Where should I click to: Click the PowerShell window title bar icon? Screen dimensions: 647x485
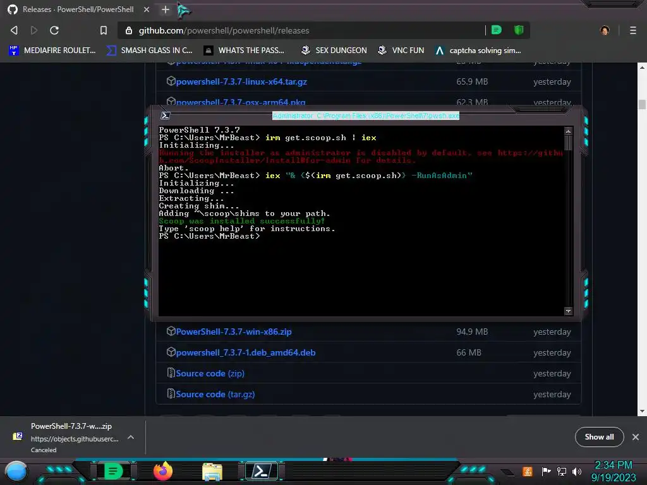point(166,116)
